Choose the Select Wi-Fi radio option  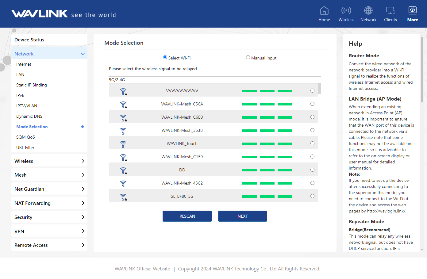point(165,57)
